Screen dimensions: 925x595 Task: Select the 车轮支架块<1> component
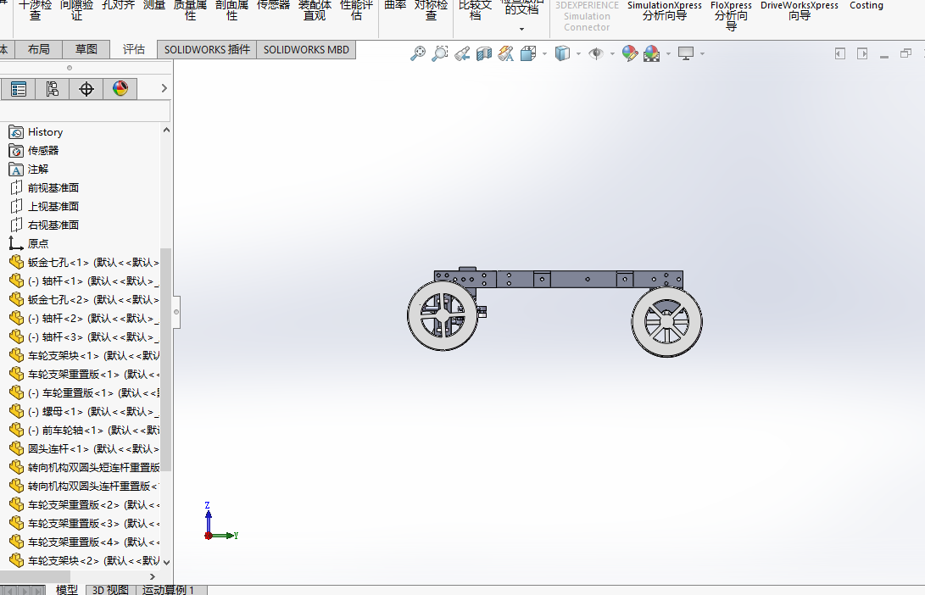[x=84, y=356]
